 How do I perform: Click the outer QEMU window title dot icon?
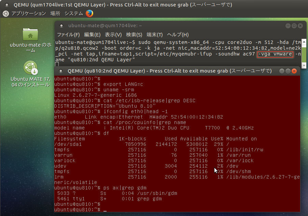point(7,5)
